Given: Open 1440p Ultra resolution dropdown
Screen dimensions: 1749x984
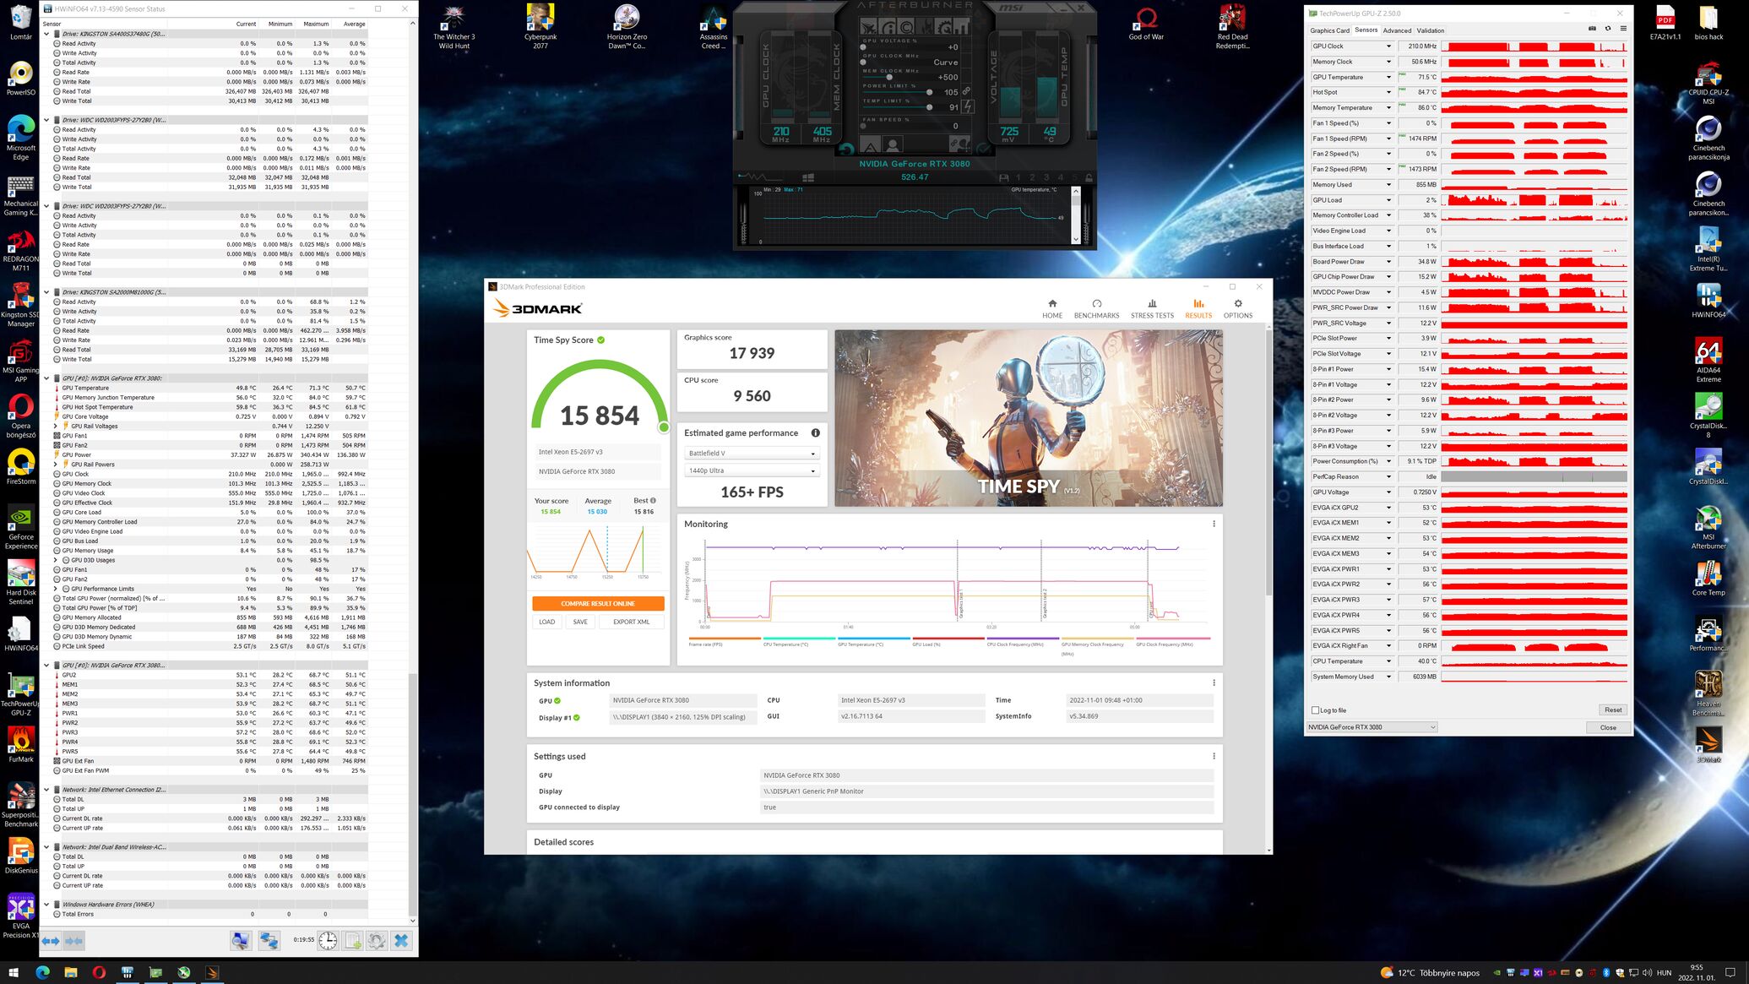Looking at the screenshot, I should (x=751, y=471).
